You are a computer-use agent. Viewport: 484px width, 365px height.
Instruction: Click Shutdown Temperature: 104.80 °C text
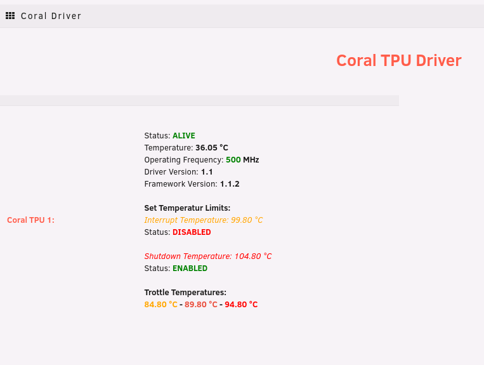point(208,256)
